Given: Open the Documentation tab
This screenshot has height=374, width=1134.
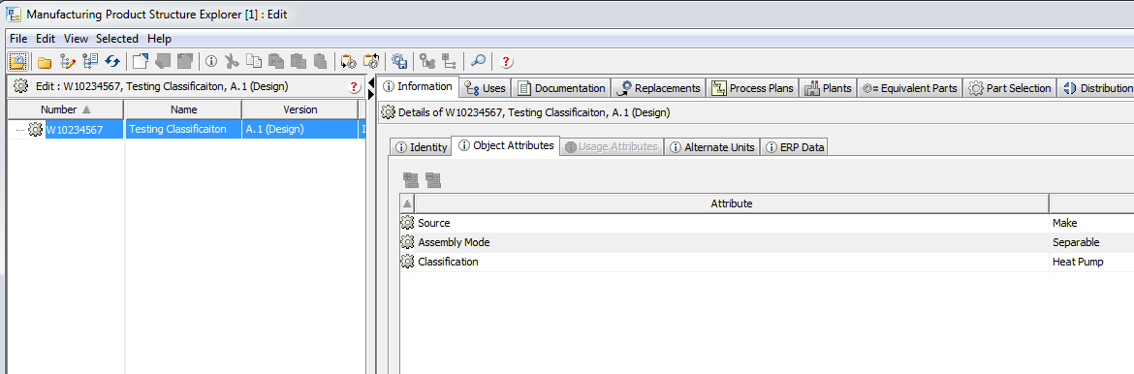Looking at the screenshot, I should pos(562,88).
